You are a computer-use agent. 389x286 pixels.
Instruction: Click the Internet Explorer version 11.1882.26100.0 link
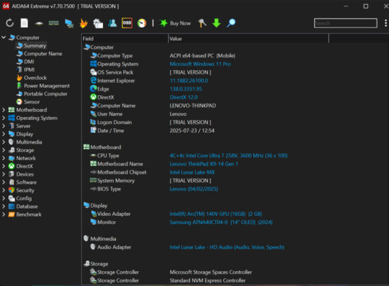coord(189,80)
